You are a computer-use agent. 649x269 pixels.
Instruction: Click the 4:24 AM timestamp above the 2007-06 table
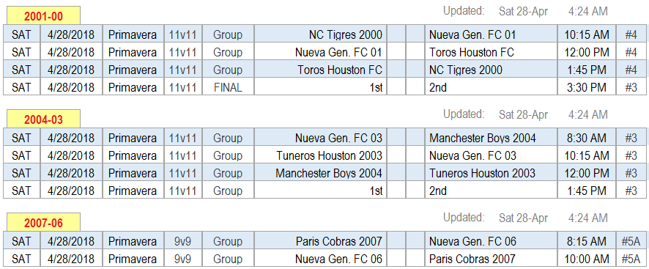[587, 218]
